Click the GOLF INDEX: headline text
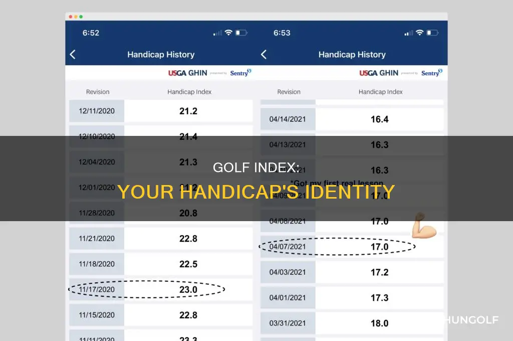The image size is (513, 341). (x=256, y=167)
